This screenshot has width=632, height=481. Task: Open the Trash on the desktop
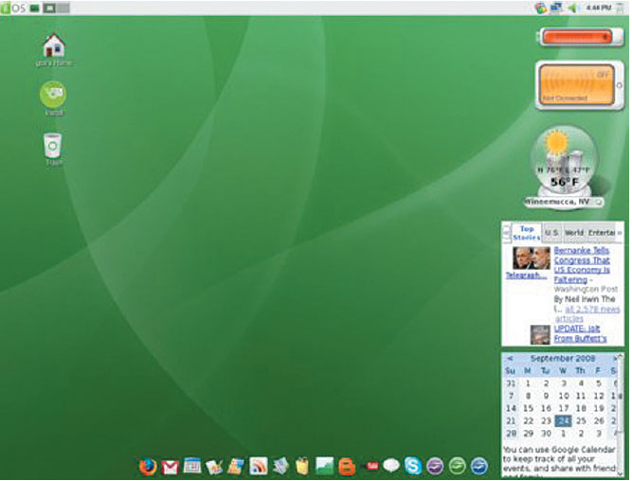coord(52,145)
